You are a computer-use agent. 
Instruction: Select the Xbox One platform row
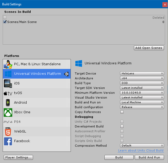37,112
